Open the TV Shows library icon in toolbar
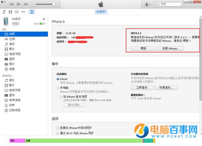 [x=16, y=12]
